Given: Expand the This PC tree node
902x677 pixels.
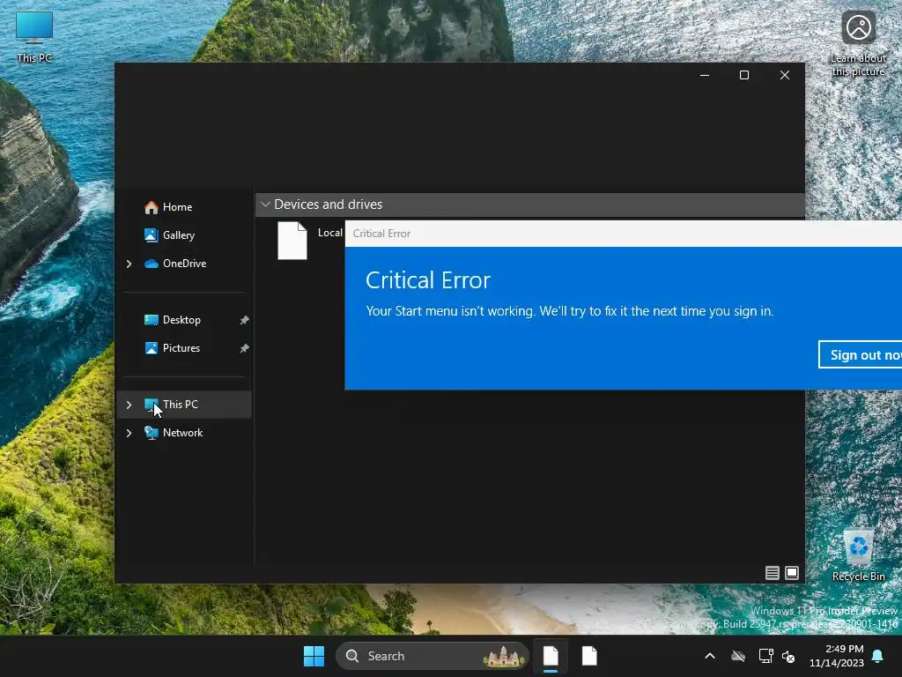Looking at the screenshot, I should click(129, 405).
